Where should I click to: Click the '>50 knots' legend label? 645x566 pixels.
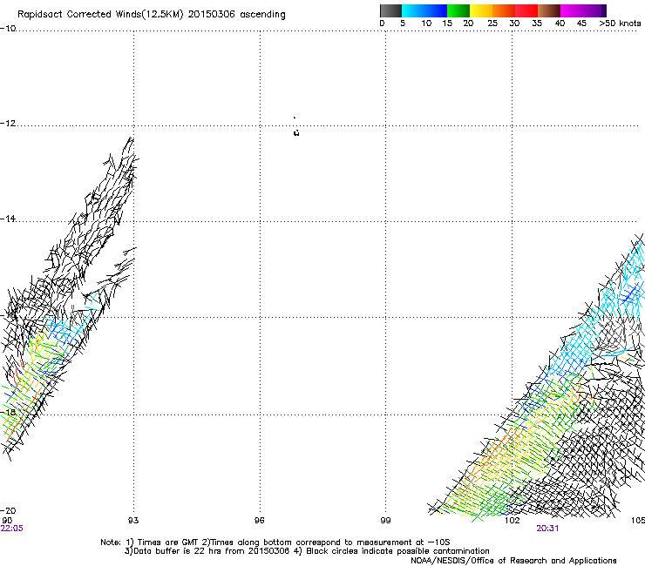coord(620,24)
